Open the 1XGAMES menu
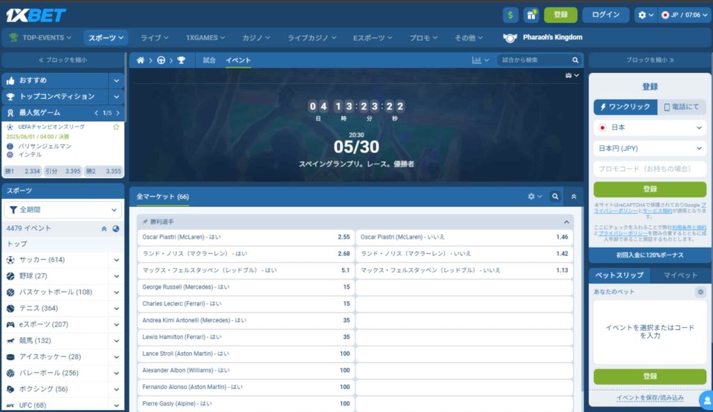The image size is (713, 412). [x=205, y=38]
